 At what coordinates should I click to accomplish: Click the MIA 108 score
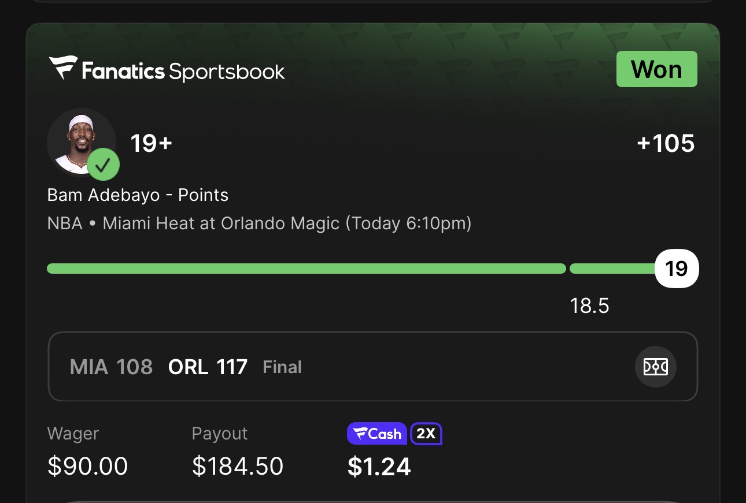point(111,367)
